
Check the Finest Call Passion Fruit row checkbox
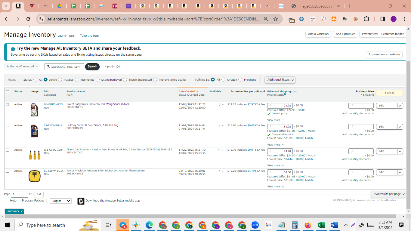[x=8, y=150]
